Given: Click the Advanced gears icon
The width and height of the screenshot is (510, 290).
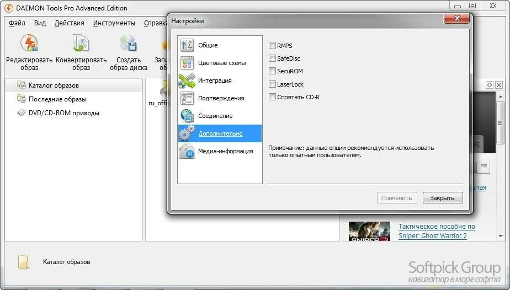Looking at the screenshot, I should click(x=187, y=133).
